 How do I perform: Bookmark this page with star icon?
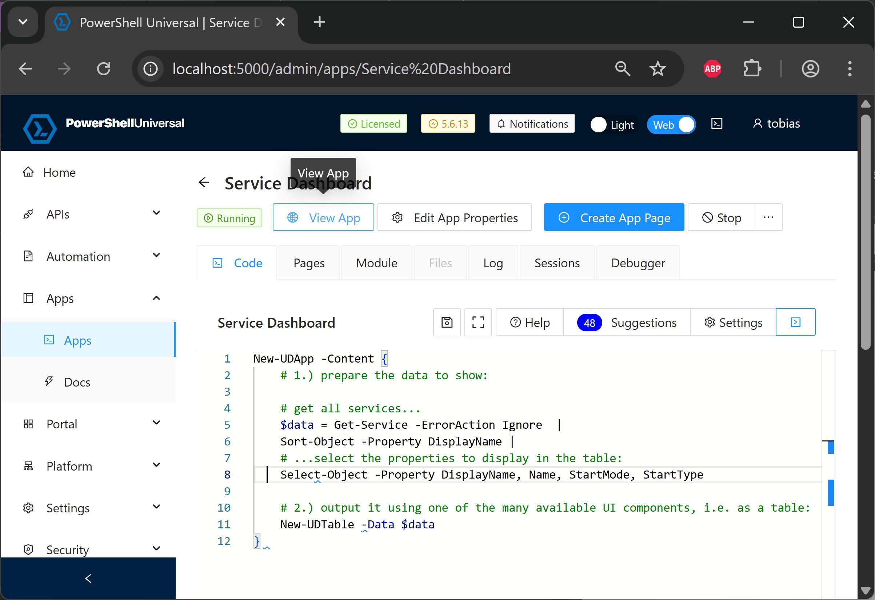click(658, 69)
